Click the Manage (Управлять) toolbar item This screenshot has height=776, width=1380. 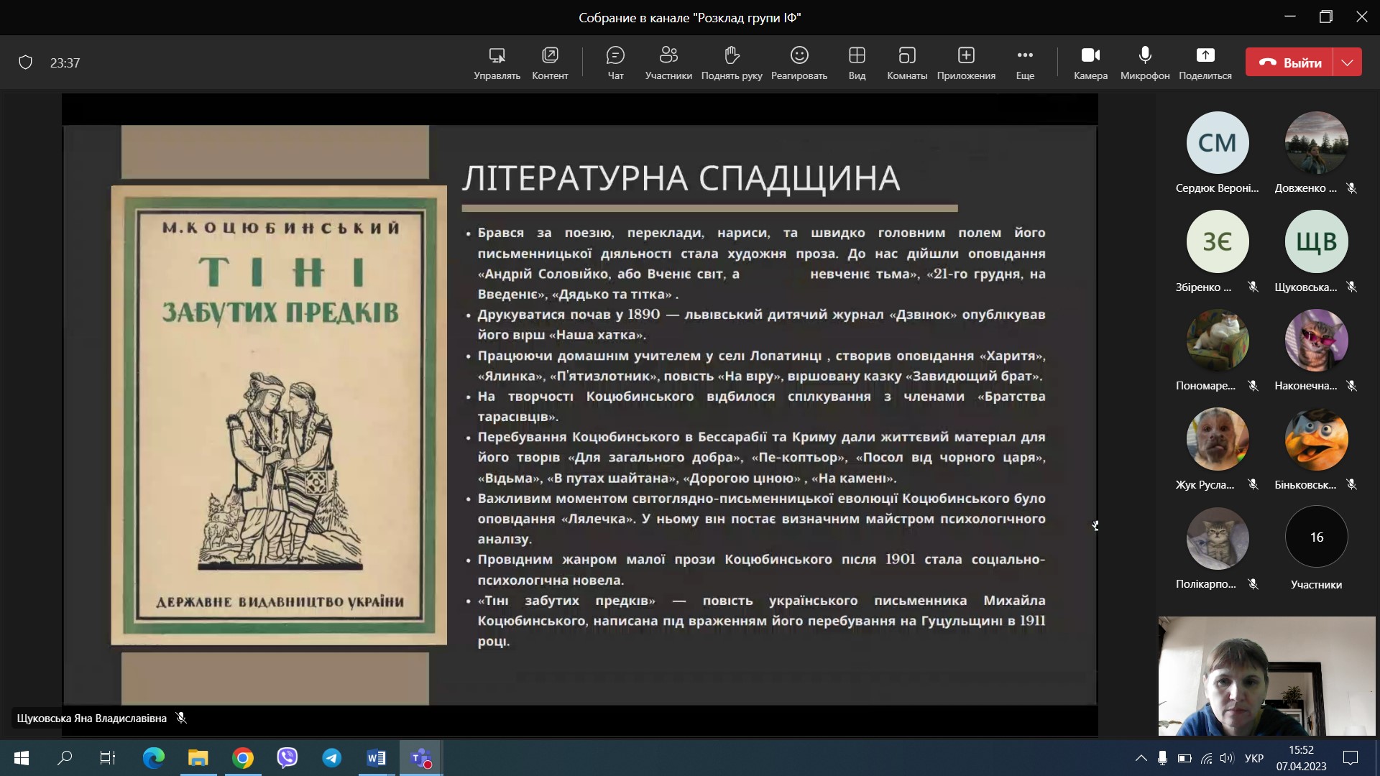coord(497,63)
